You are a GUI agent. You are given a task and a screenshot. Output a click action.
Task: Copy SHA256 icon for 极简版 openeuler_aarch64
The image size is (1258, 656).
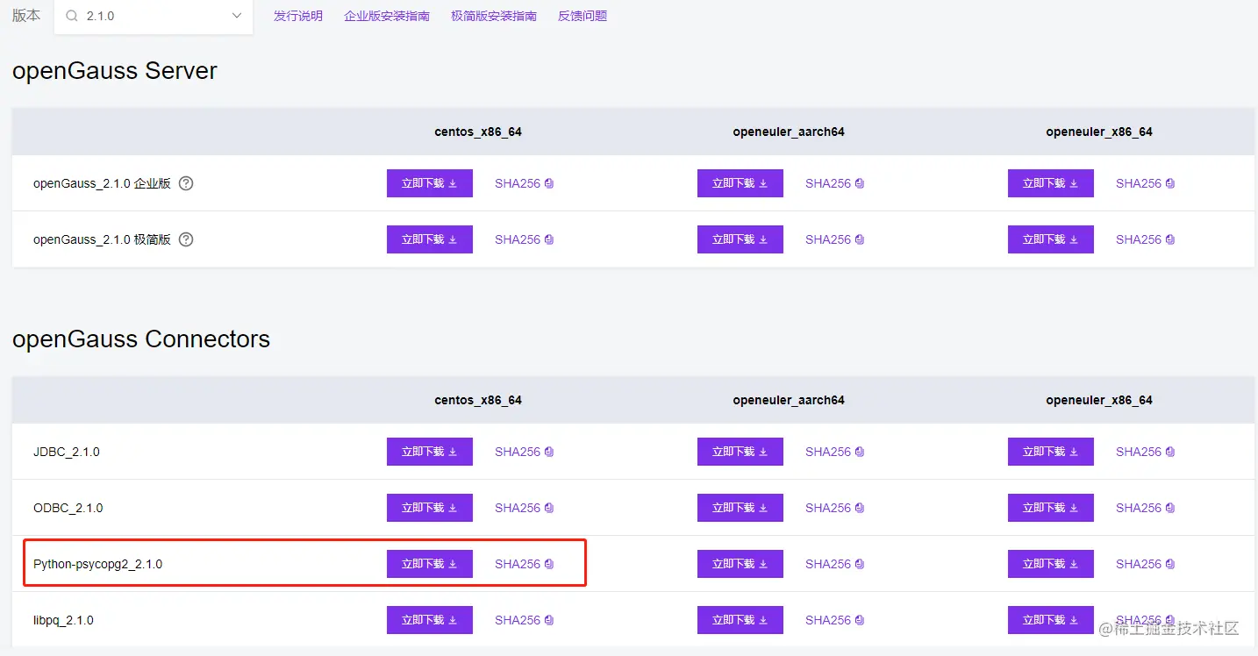(860, 239)
